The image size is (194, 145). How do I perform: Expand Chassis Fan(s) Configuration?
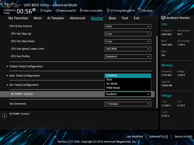click(26, 66)
